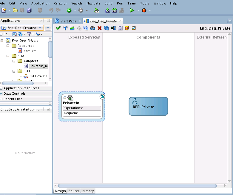This screenshot has height=195, width=233.
Task: Click the filter funnel icon in Projects panel
Action: coord(29,34)
